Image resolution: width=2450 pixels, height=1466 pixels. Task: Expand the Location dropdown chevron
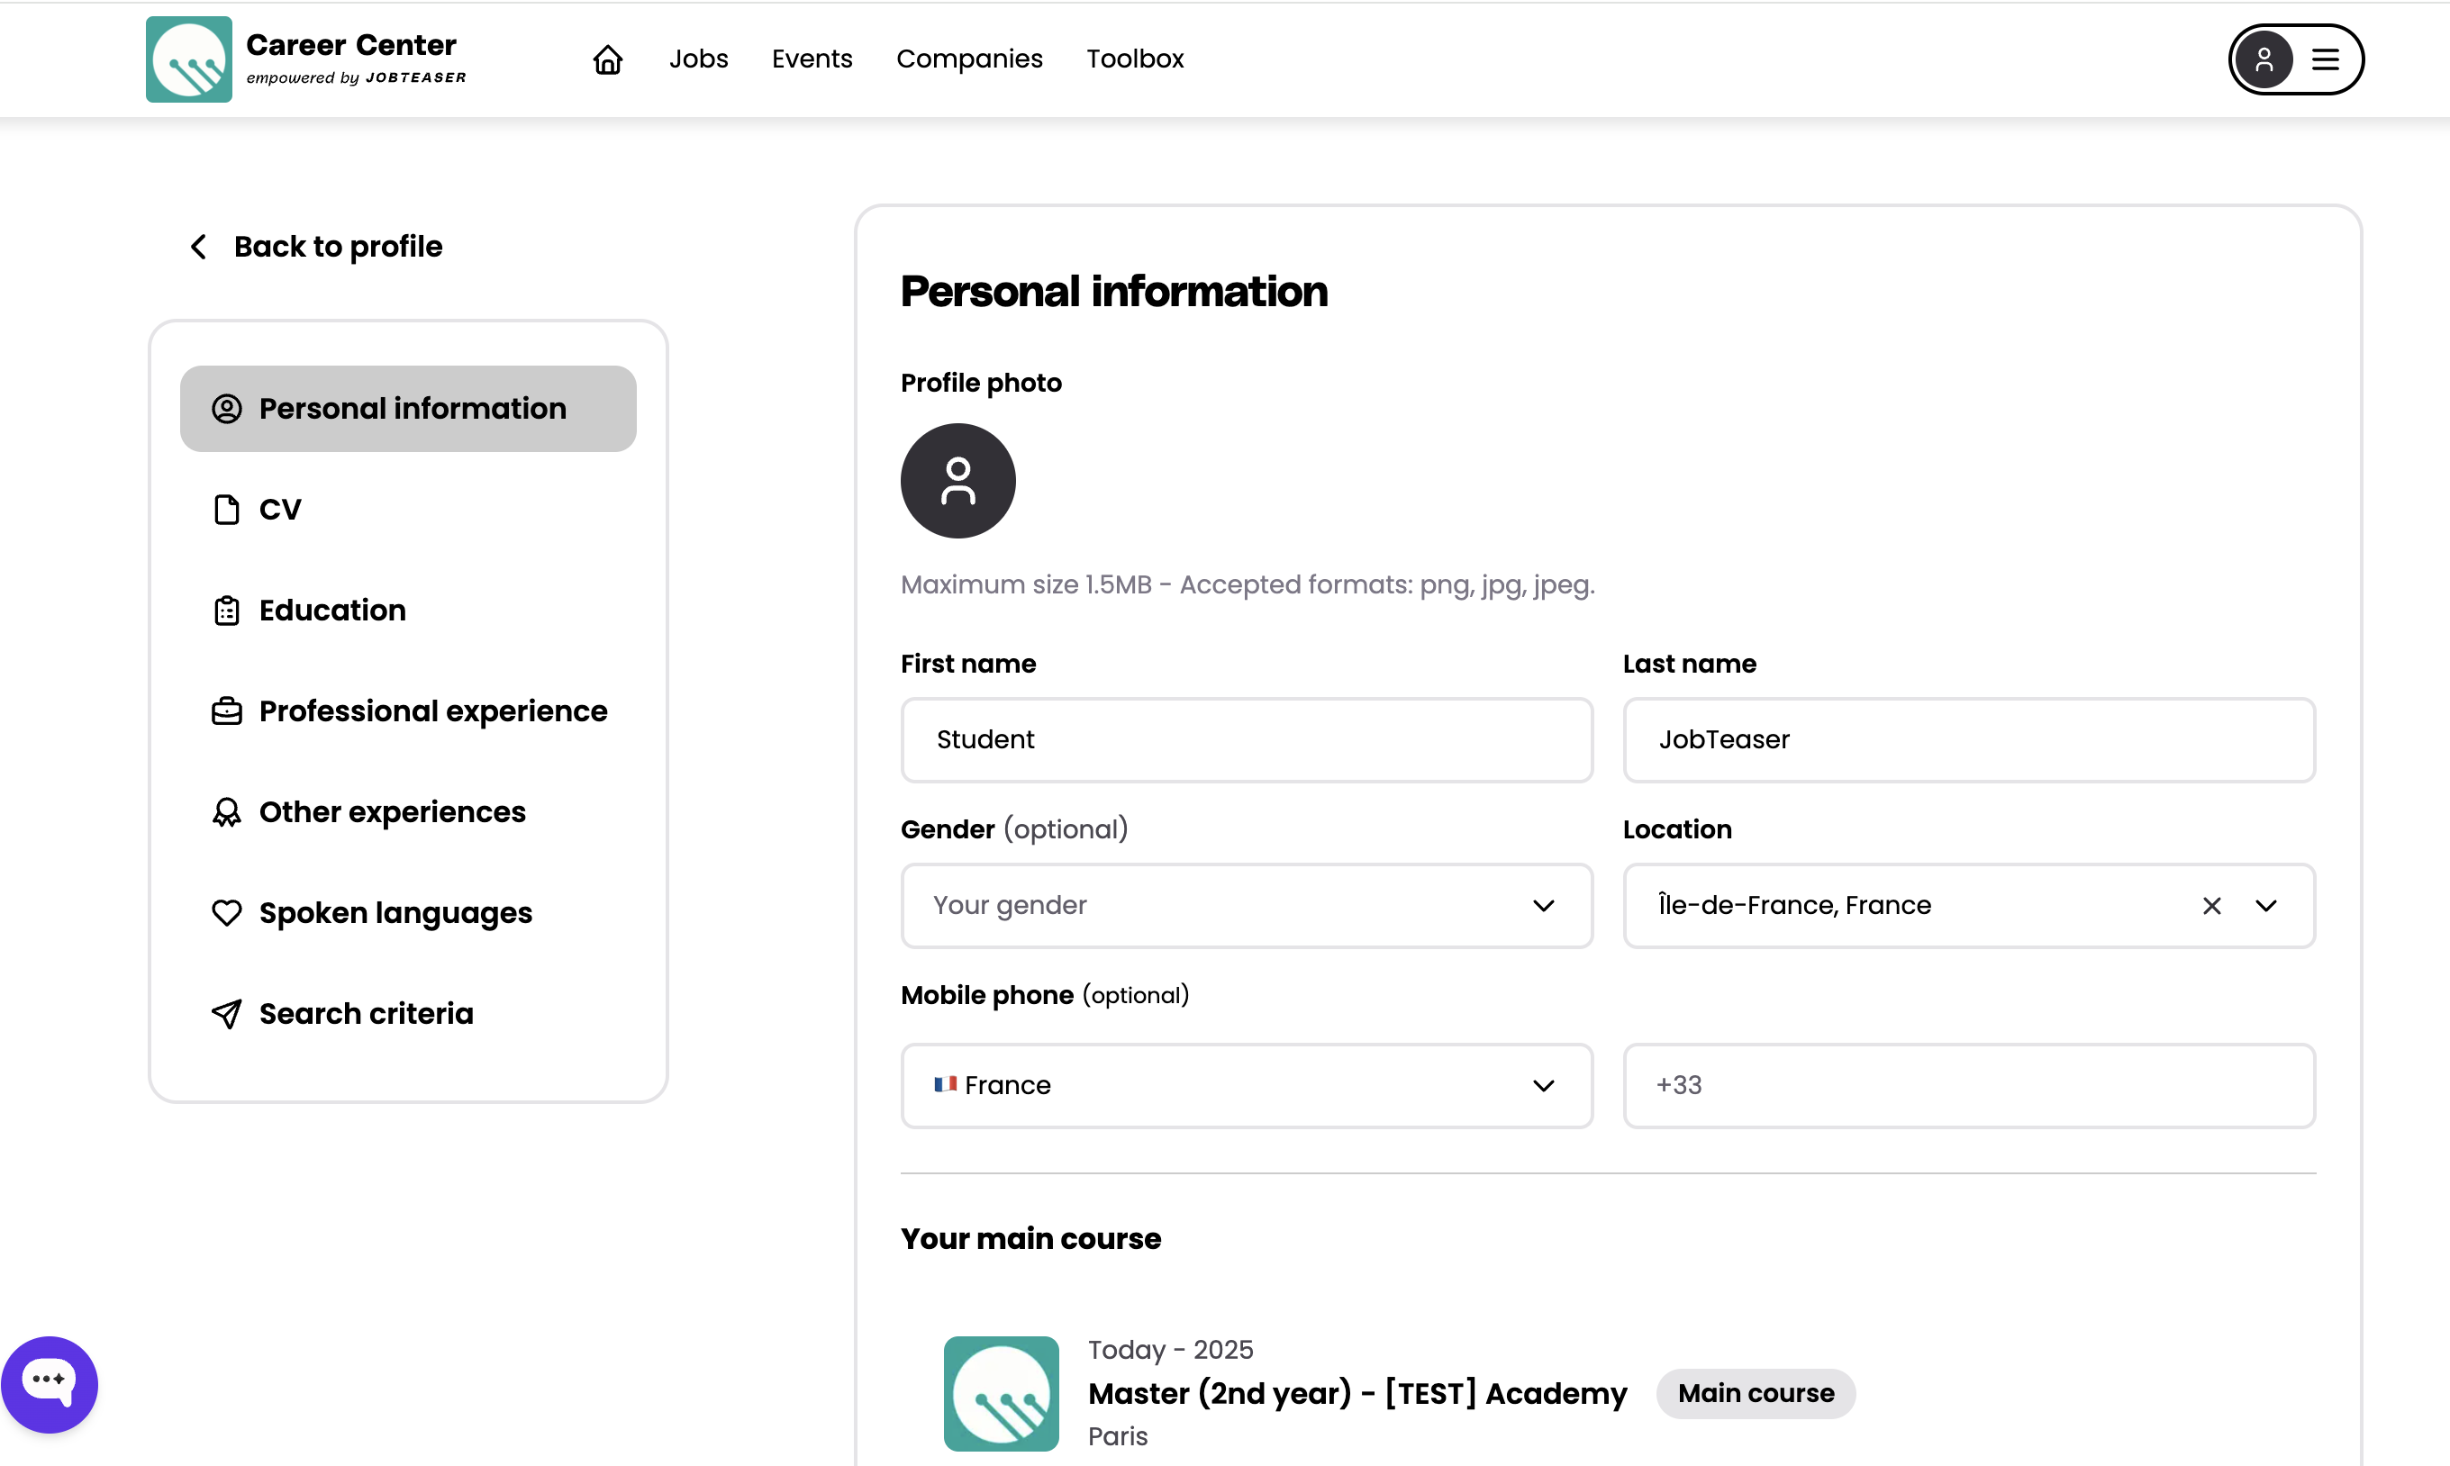2266,906
